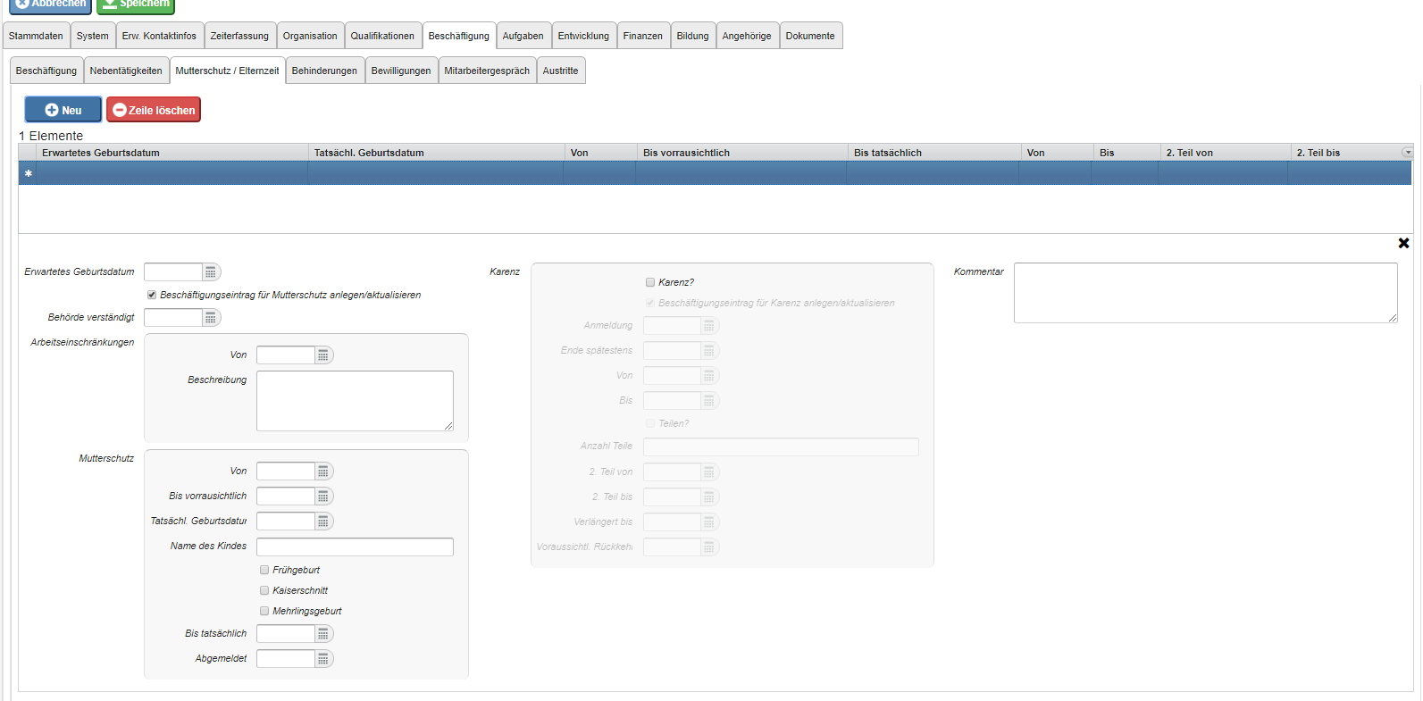
Task: Open the table column options dropdown arrow
Action: pos(1408,153)
